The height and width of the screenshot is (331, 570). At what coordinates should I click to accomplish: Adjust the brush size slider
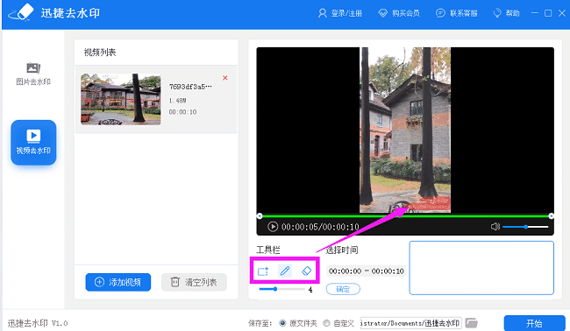pos(282,289)
